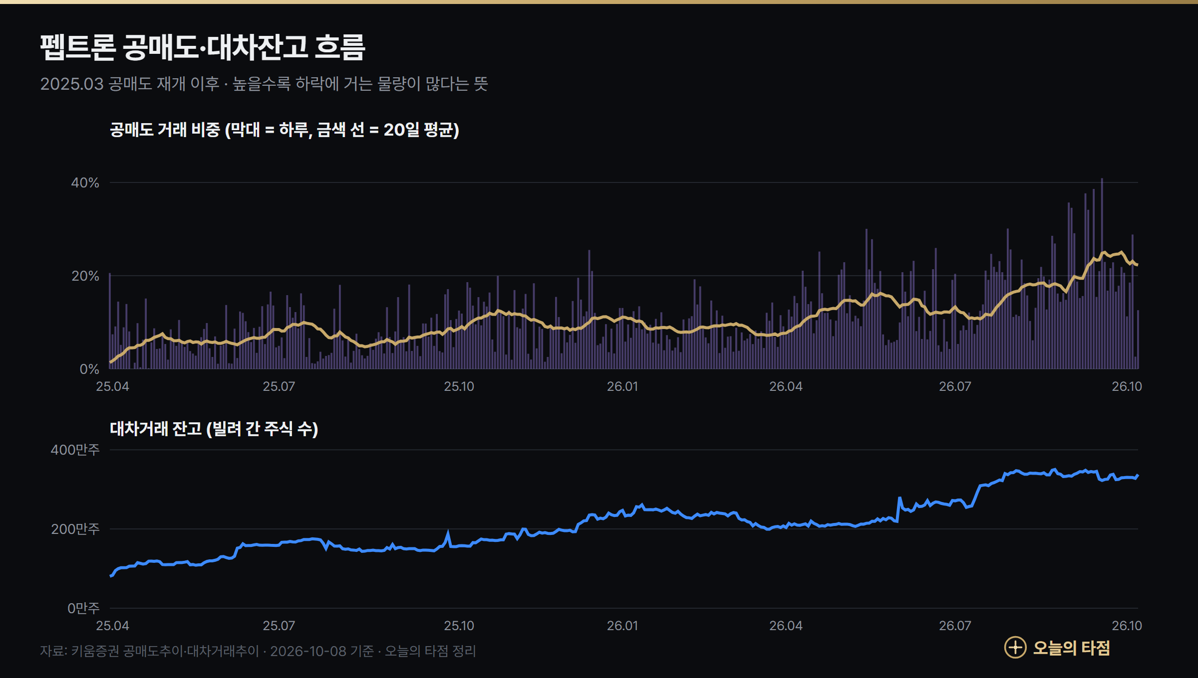Click the '20%' y-axis label
The width and height of the screenshot is (1198, 678).
pos(85,276)
